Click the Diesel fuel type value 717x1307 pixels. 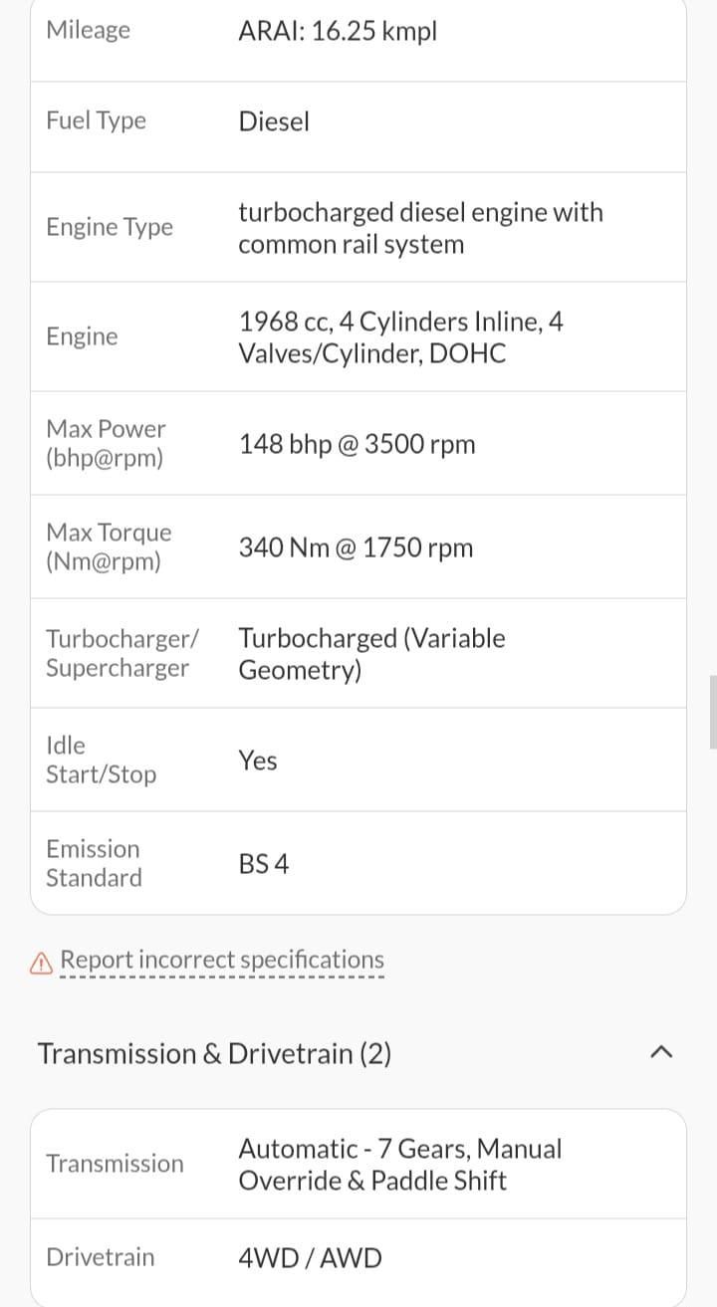coord(274,121)
